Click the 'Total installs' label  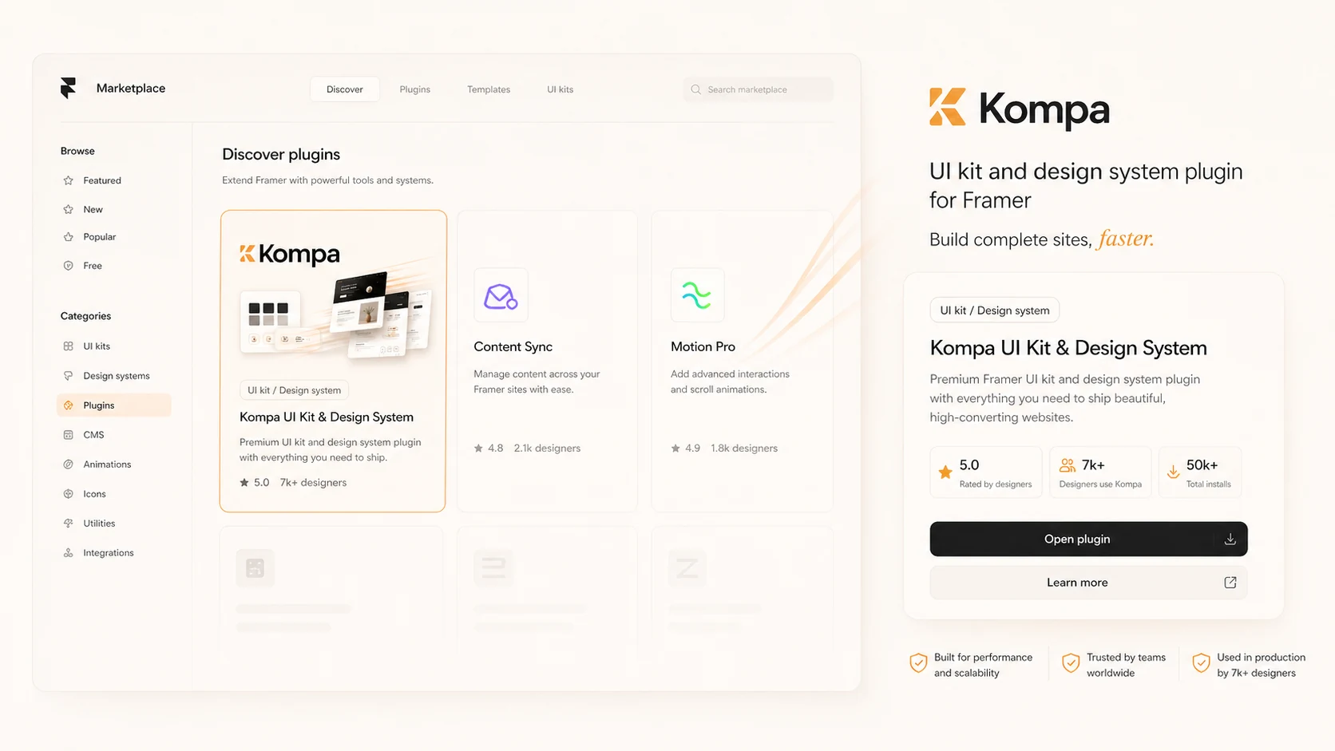pos(1208,484)
